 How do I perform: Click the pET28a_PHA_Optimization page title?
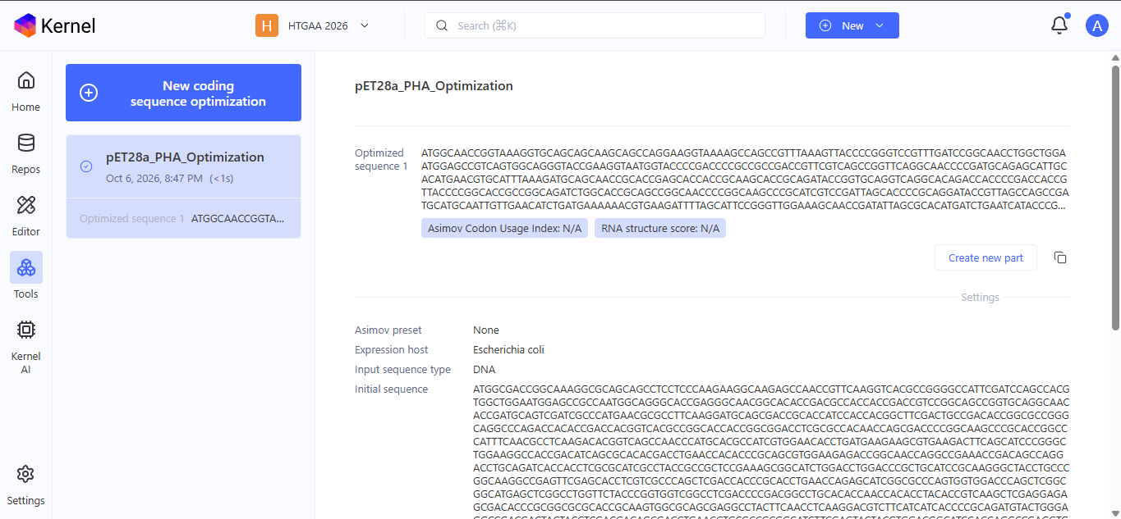point(434,86)
